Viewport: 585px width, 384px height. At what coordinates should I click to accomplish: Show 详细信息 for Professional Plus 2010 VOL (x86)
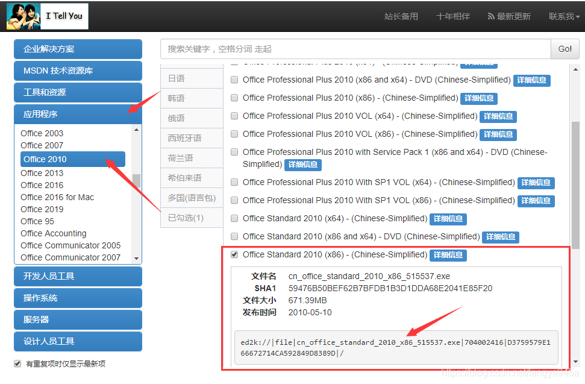click(x=498, y=134)
